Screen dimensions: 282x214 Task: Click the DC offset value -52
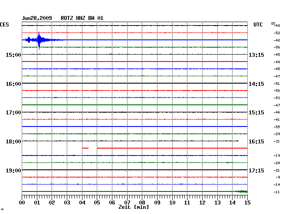[x=277, y=33]
